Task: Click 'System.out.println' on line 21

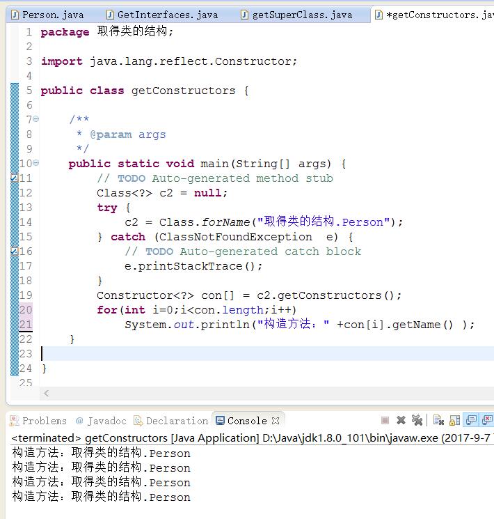Action: 187,325
